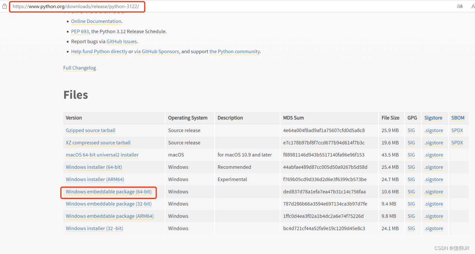Open the text size (A) control
Image resolution: width=475 pixels, height=254 pixels.
472,6
